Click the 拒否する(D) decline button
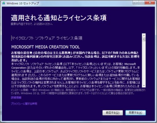The image size is (157, 123). click(x=113, y=113)
